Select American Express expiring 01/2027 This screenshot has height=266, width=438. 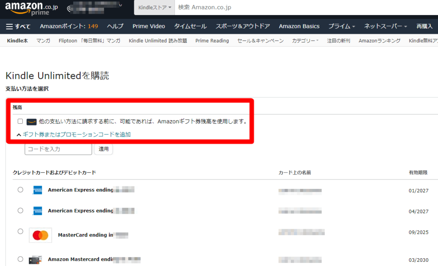pos(21,190)
